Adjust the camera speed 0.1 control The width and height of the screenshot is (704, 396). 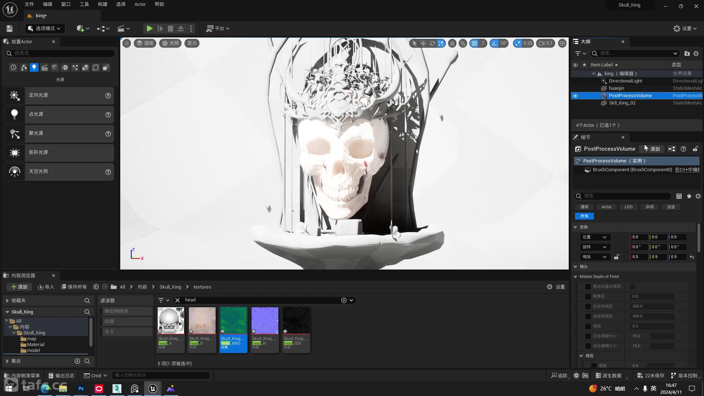pos(546,43)
